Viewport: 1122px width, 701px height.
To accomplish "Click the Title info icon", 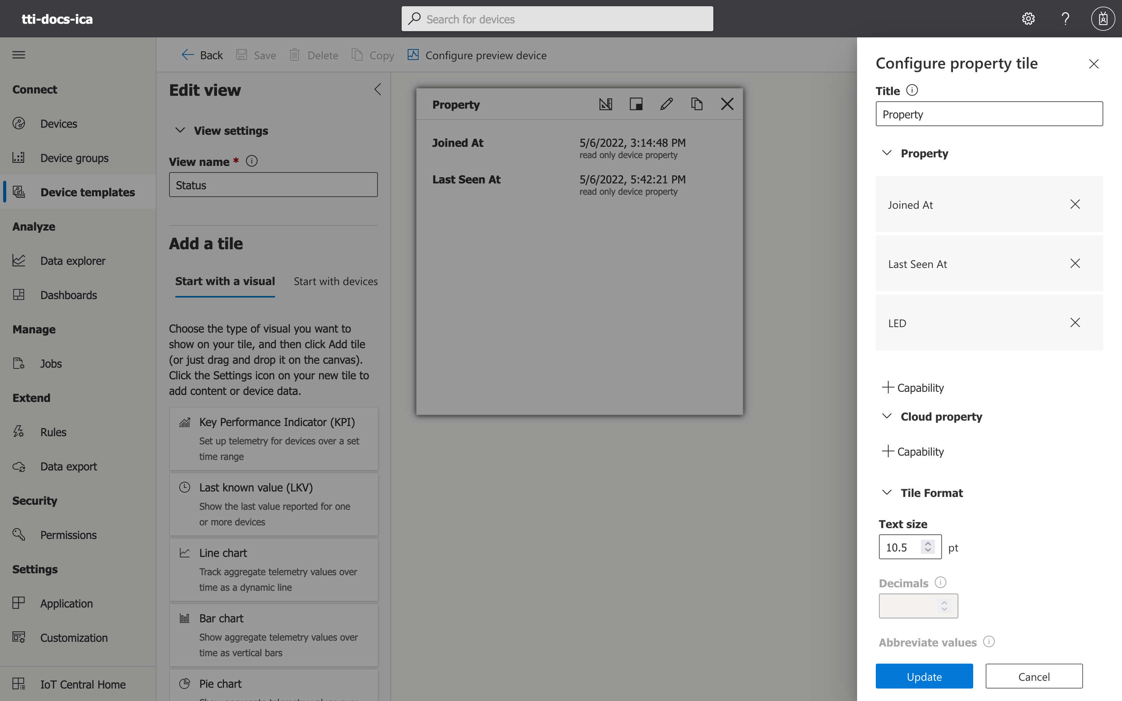I will [x=912, y=90].
